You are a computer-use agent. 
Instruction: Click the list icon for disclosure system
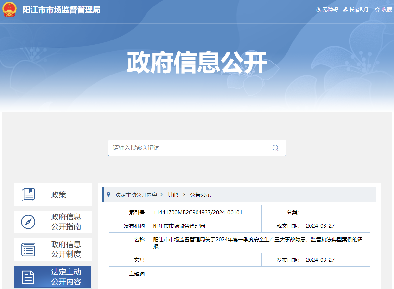[x=28, y=249]
